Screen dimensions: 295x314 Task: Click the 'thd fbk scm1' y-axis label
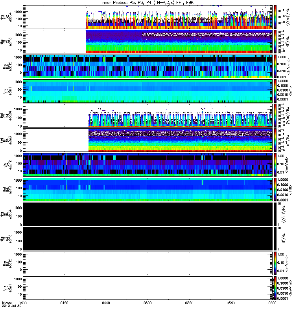coord(7,190)
